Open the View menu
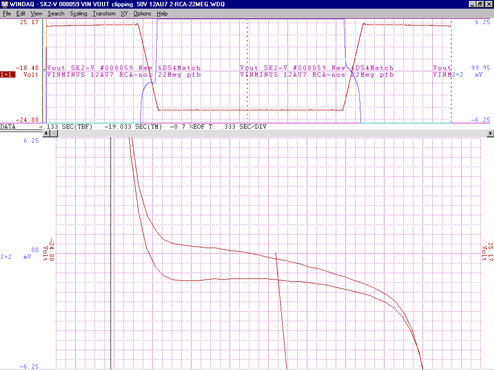The image size is (494, 370). coord(37,13)
